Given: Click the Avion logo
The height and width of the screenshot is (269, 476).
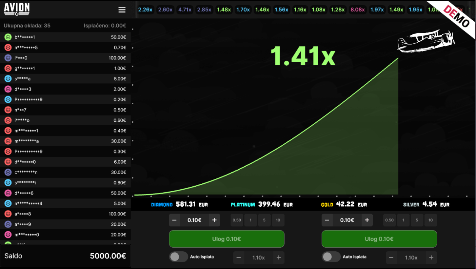Looking at the screenshot, I should 17,9.
